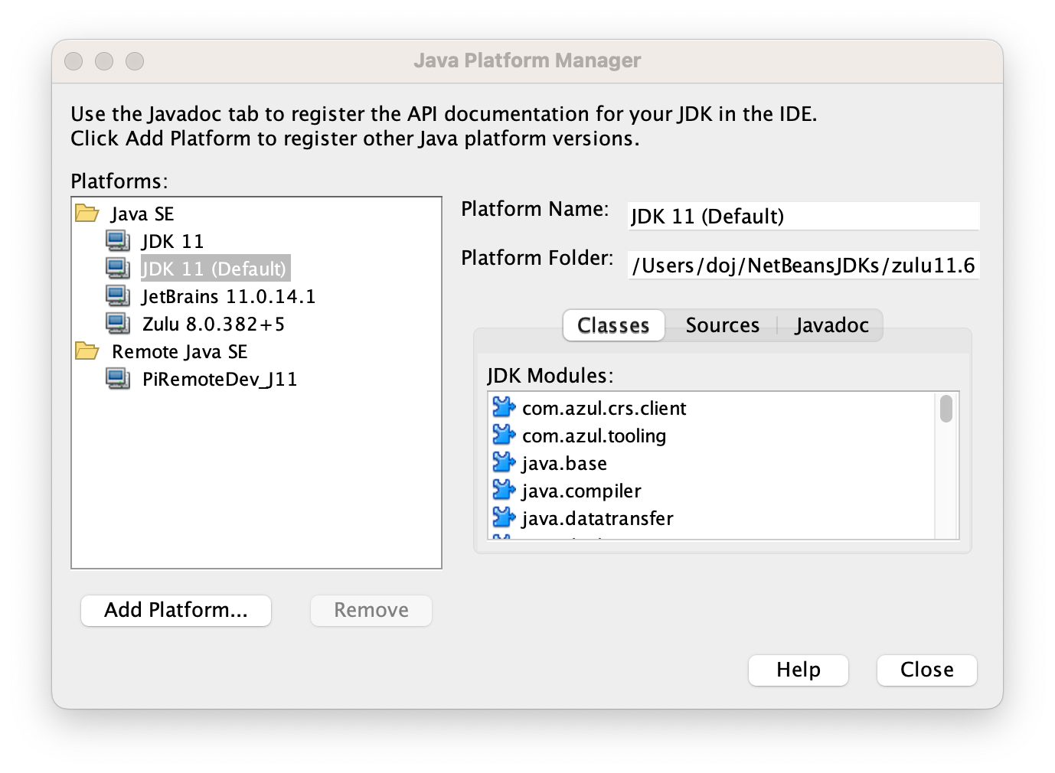This screenshot has height=773, width=1055.
Task: Click the Java SE folder icon
Action: tap(87, 213)
